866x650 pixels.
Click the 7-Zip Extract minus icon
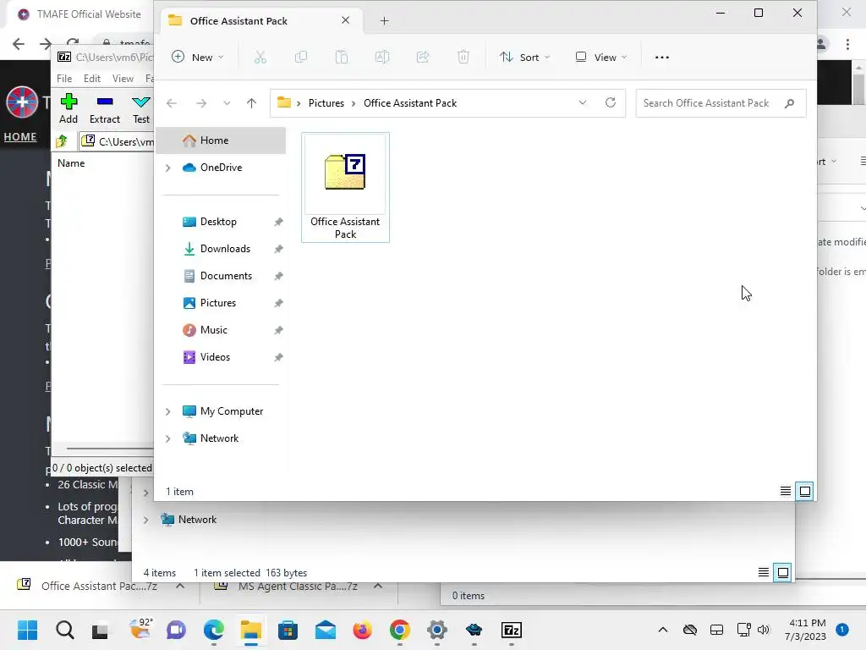tap(105, 102)
